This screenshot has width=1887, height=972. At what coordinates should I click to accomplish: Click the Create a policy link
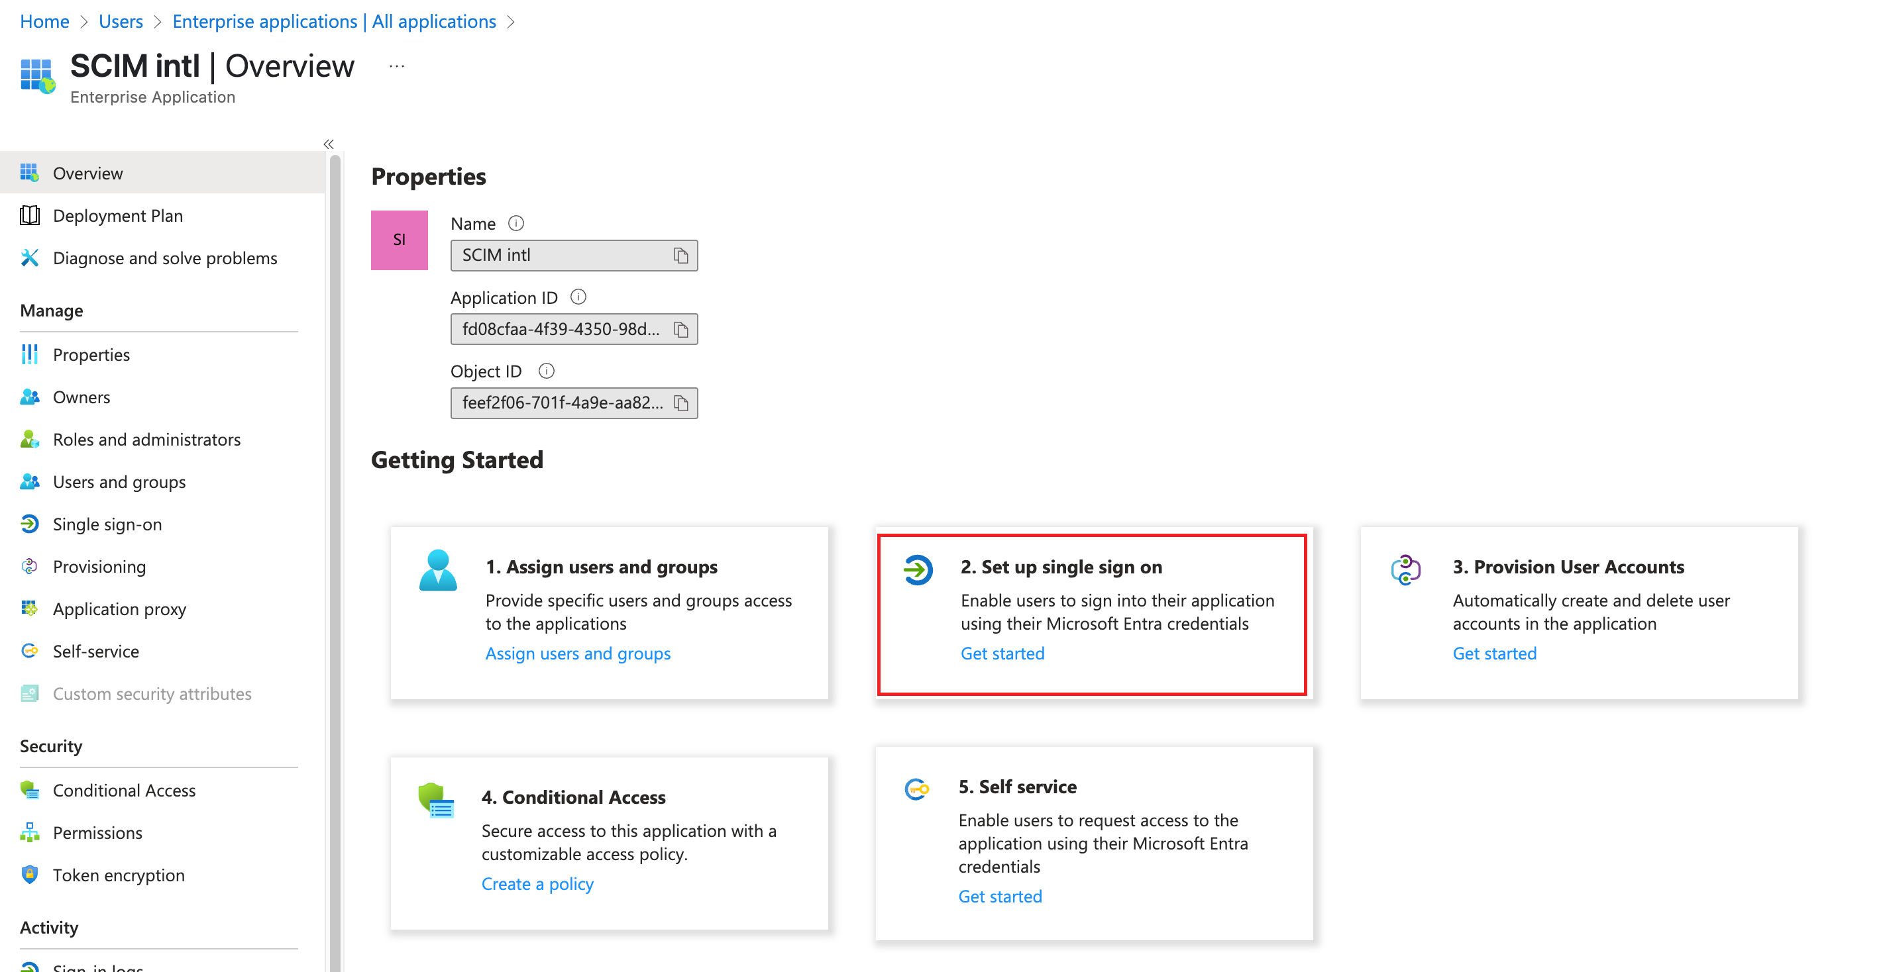click(x=537, y=883)
